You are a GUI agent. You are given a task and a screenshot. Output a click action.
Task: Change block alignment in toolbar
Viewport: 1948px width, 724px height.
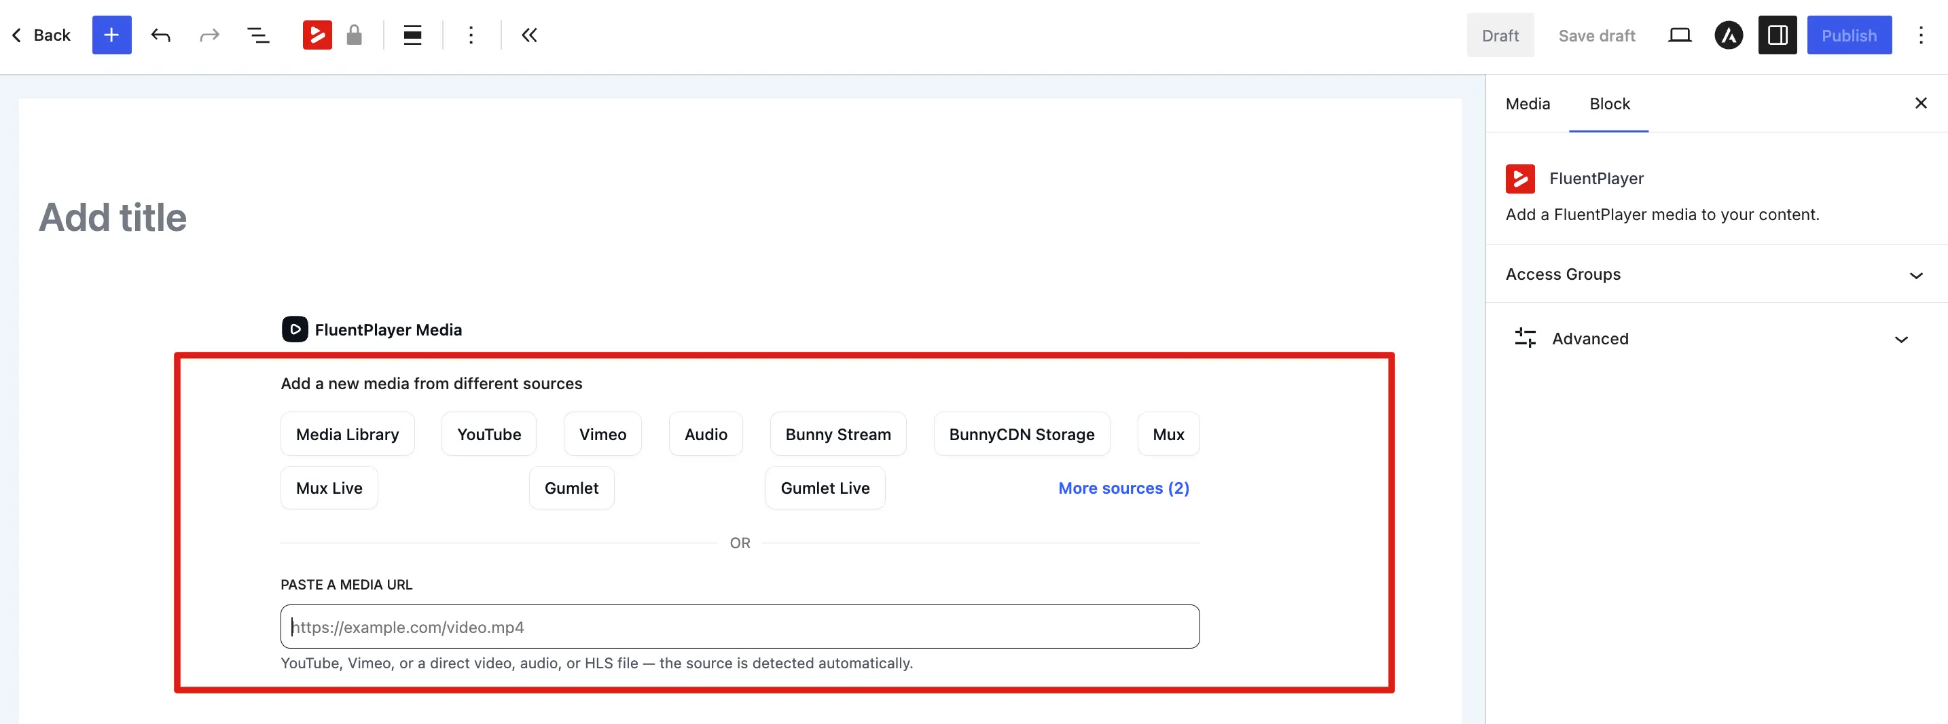click(412, 35)
